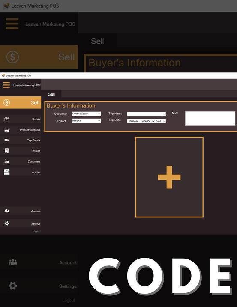
Task: Open the Settings gear icon
Action: coord(7,223)
